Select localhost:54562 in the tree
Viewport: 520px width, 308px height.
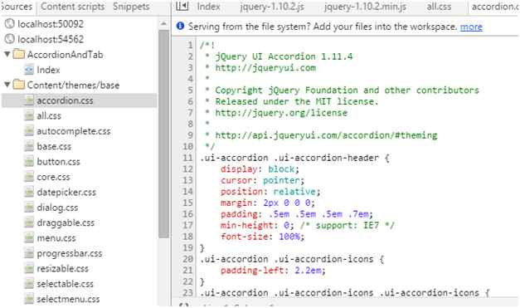[51, 39]
